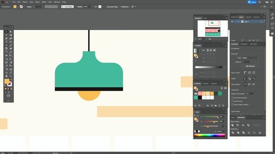
Task: Click the Exclude shape mode icon
Action: point(248,125)
